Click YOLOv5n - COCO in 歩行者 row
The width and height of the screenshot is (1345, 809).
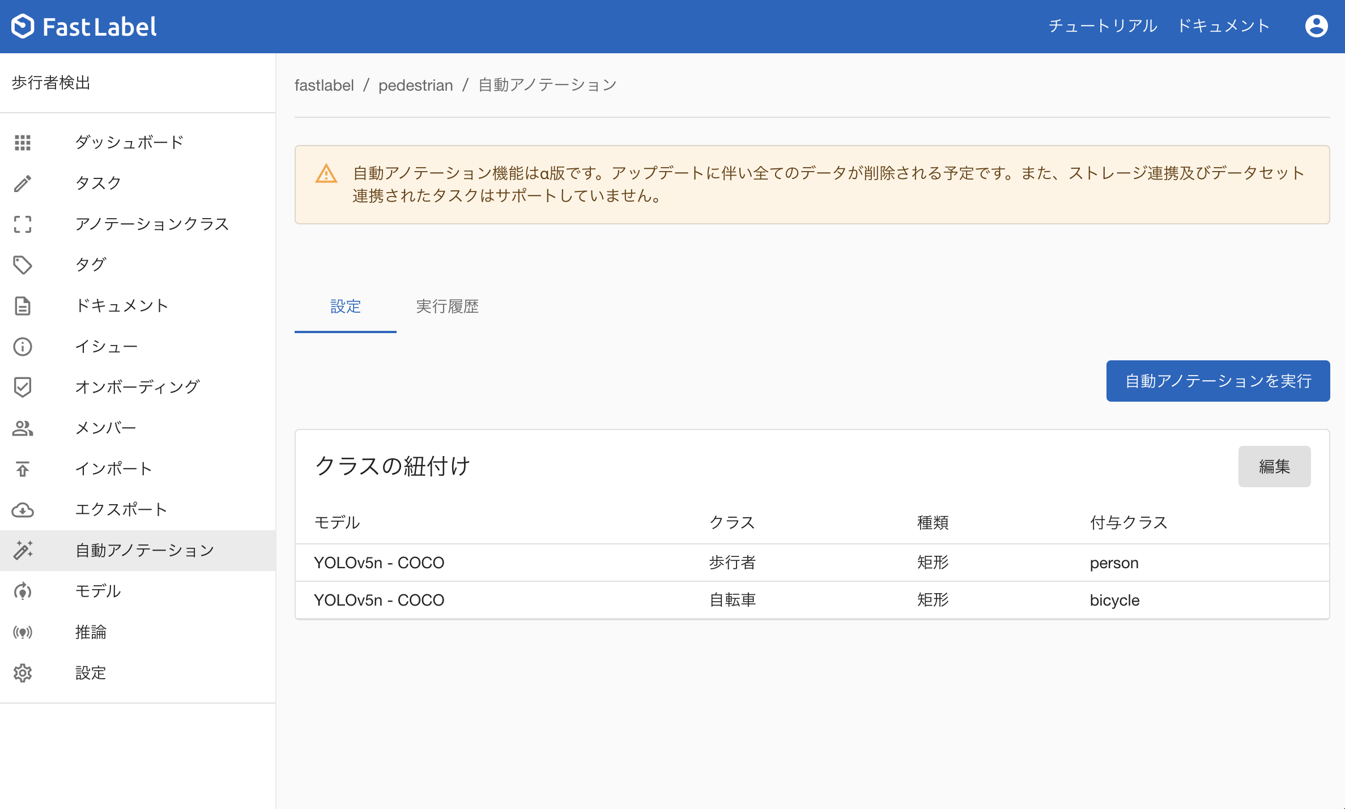379,563
